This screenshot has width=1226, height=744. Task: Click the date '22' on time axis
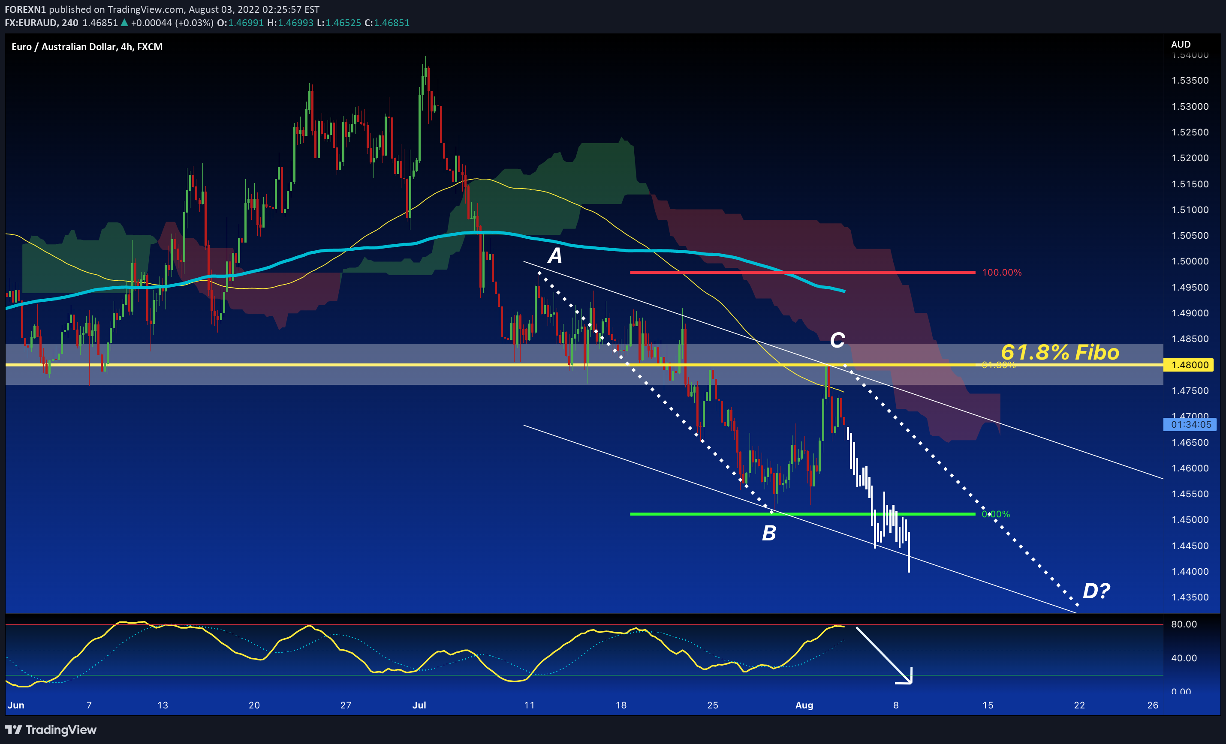[x=1079, y=705]
